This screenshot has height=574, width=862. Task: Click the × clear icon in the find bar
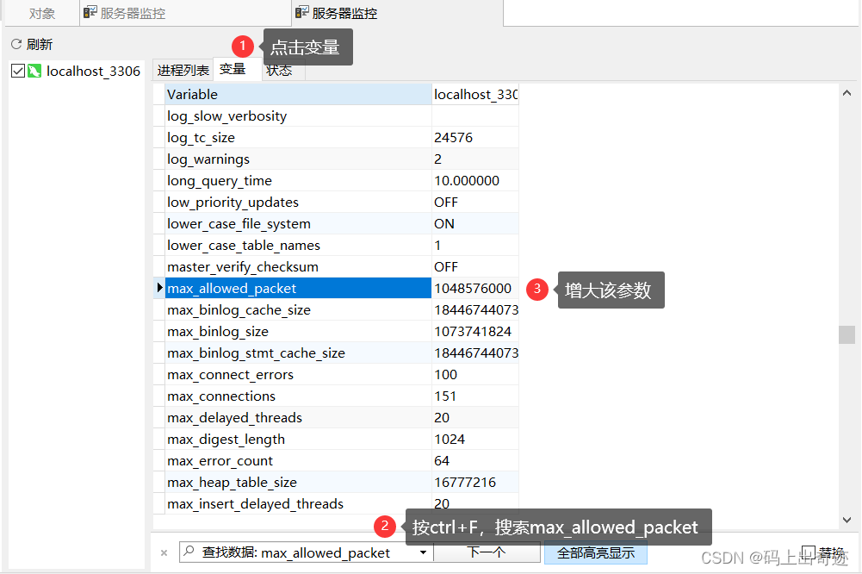163,552
